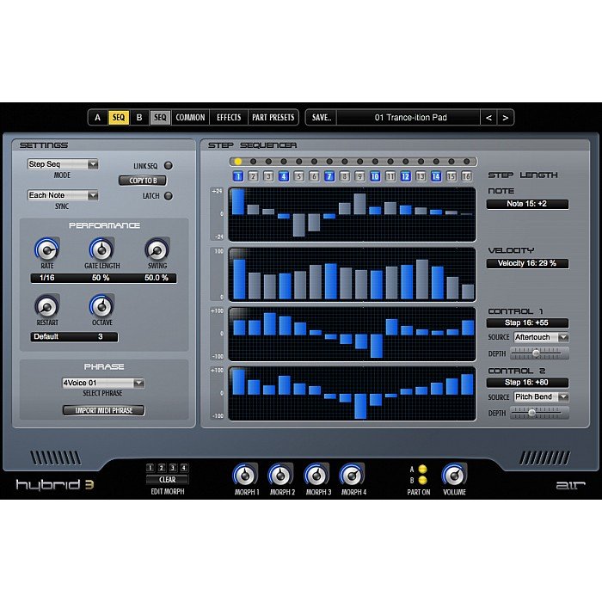Adjust the Control 1 depth slider
Image resolution: width=602 pixels, height=602 pixels.
[538, 353]
